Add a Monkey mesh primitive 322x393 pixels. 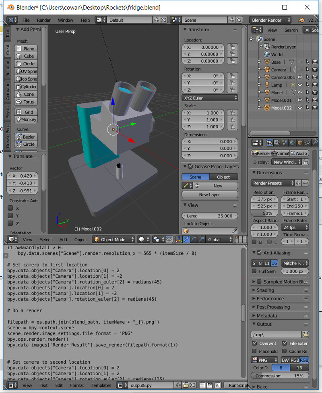[26, 119]
